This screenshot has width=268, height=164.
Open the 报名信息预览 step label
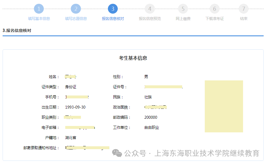coord(150,19)
